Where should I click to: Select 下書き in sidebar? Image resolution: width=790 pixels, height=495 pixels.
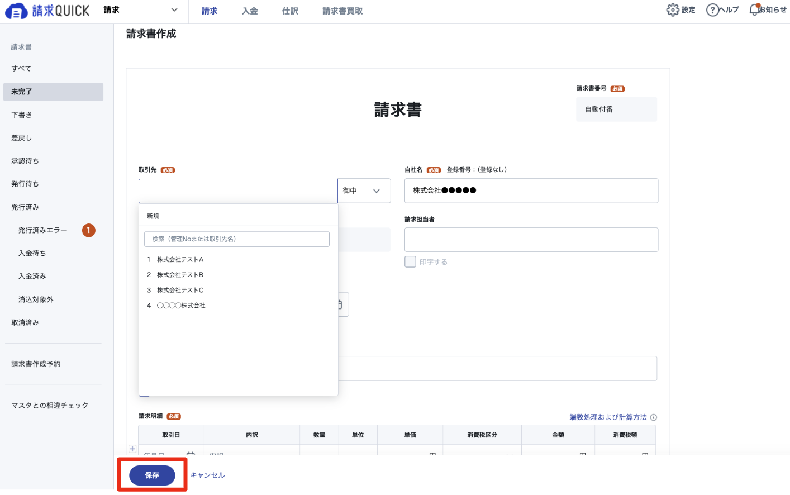click(53, 115)
